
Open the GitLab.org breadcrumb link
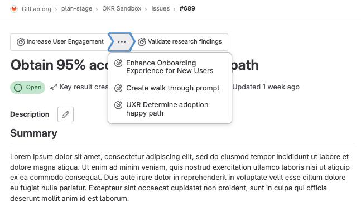click(36, 9)
